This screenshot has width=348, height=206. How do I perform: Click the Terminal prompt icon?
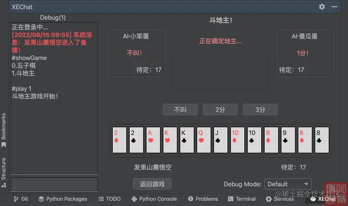coord(230,199)
